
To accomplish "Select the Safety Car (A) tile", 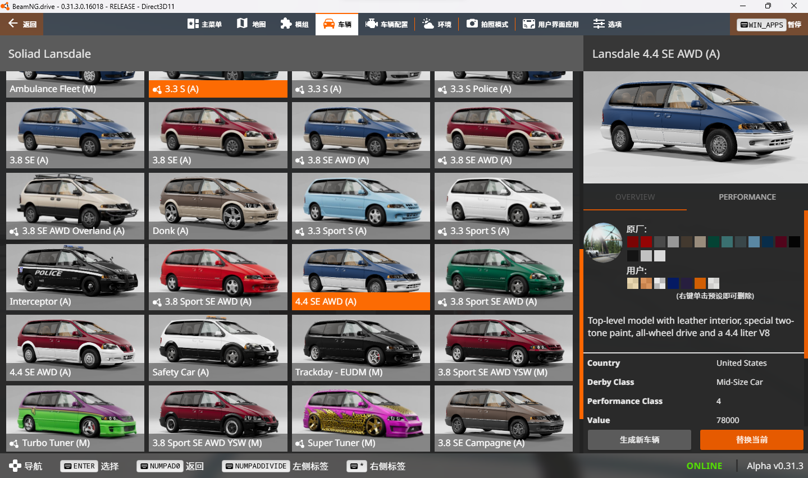I will click(218, 348).
